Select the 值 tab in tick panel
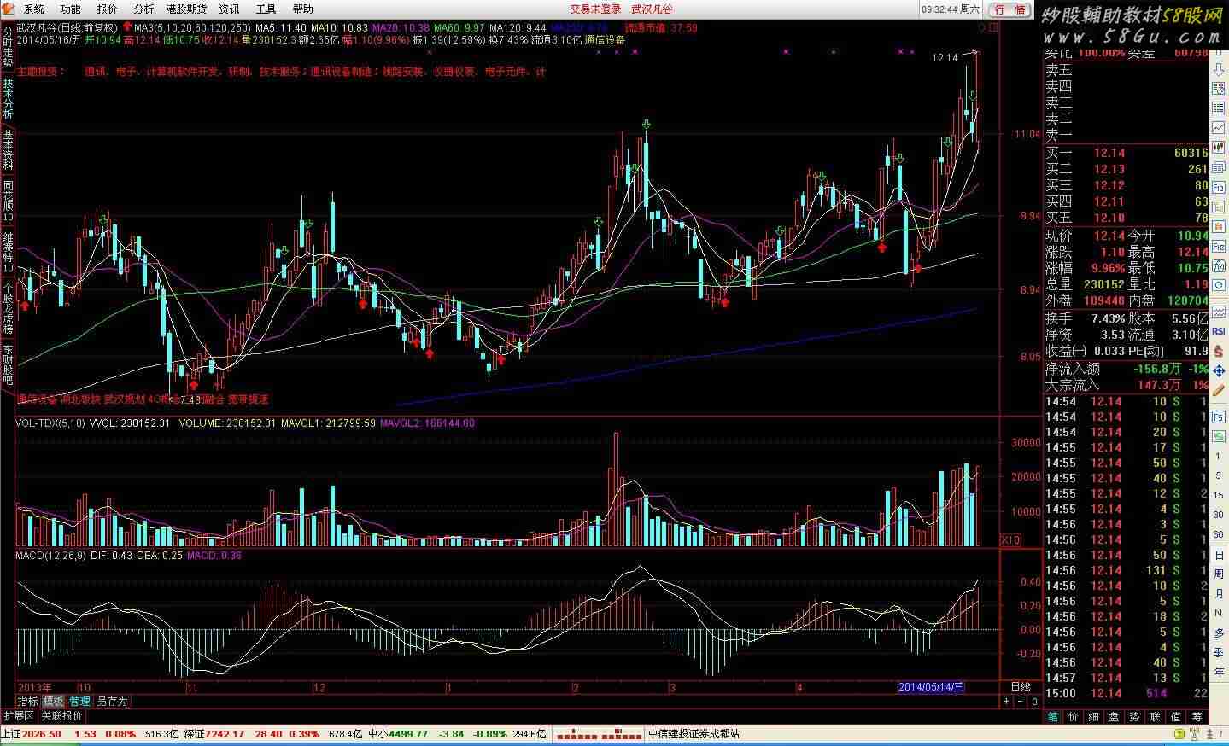The image size is (1229, 746). click(1176, 716)
